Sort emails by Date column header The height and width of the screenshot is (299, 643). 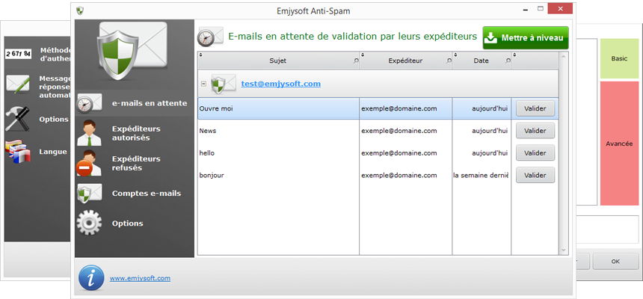coord(481,61)
